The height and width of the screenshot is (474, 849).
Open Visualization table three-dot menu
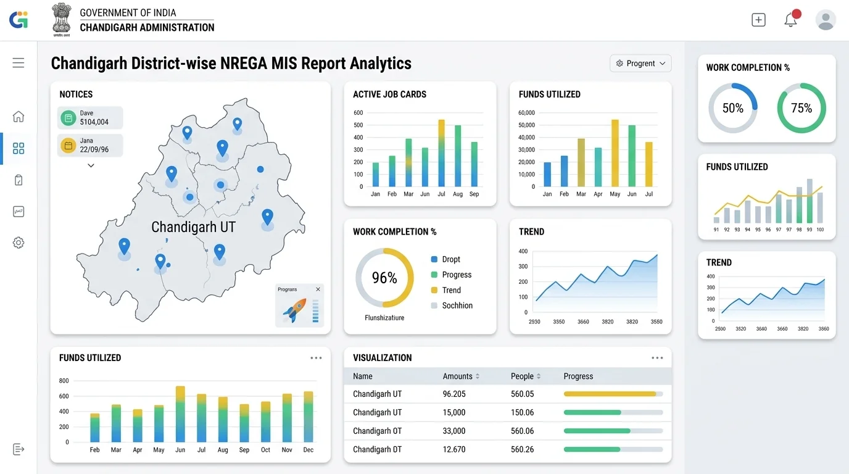click(x=657, y=358)
